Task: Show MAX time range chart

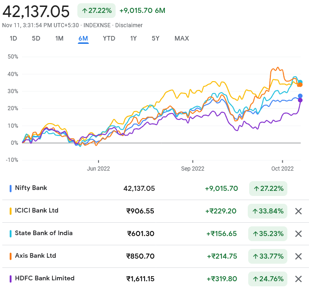Action: [181, 38]
